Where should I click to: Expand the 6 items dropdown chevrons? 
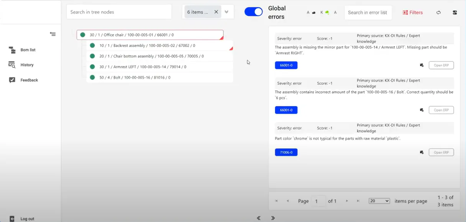[x=226, y=12]
